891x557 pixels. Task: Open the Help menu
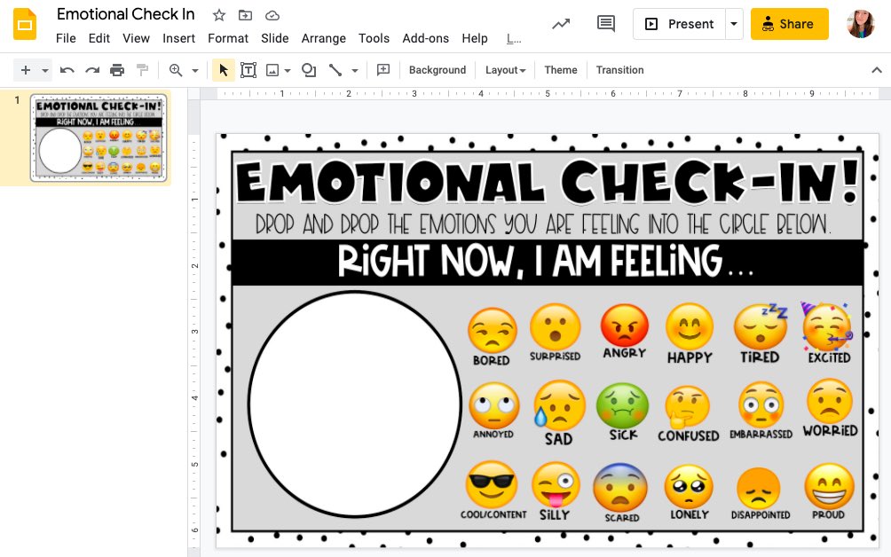[x=475, y=38]
